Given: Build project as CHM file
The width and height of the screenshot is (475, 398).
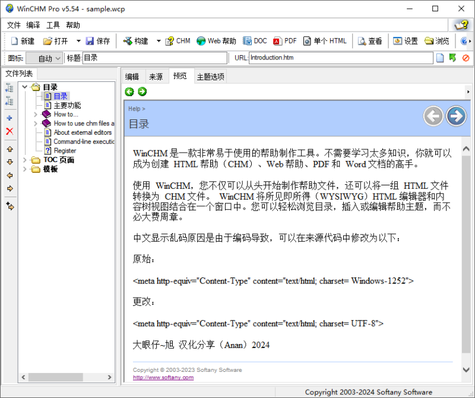Looking at the screenshot, I should coord(177,41).
